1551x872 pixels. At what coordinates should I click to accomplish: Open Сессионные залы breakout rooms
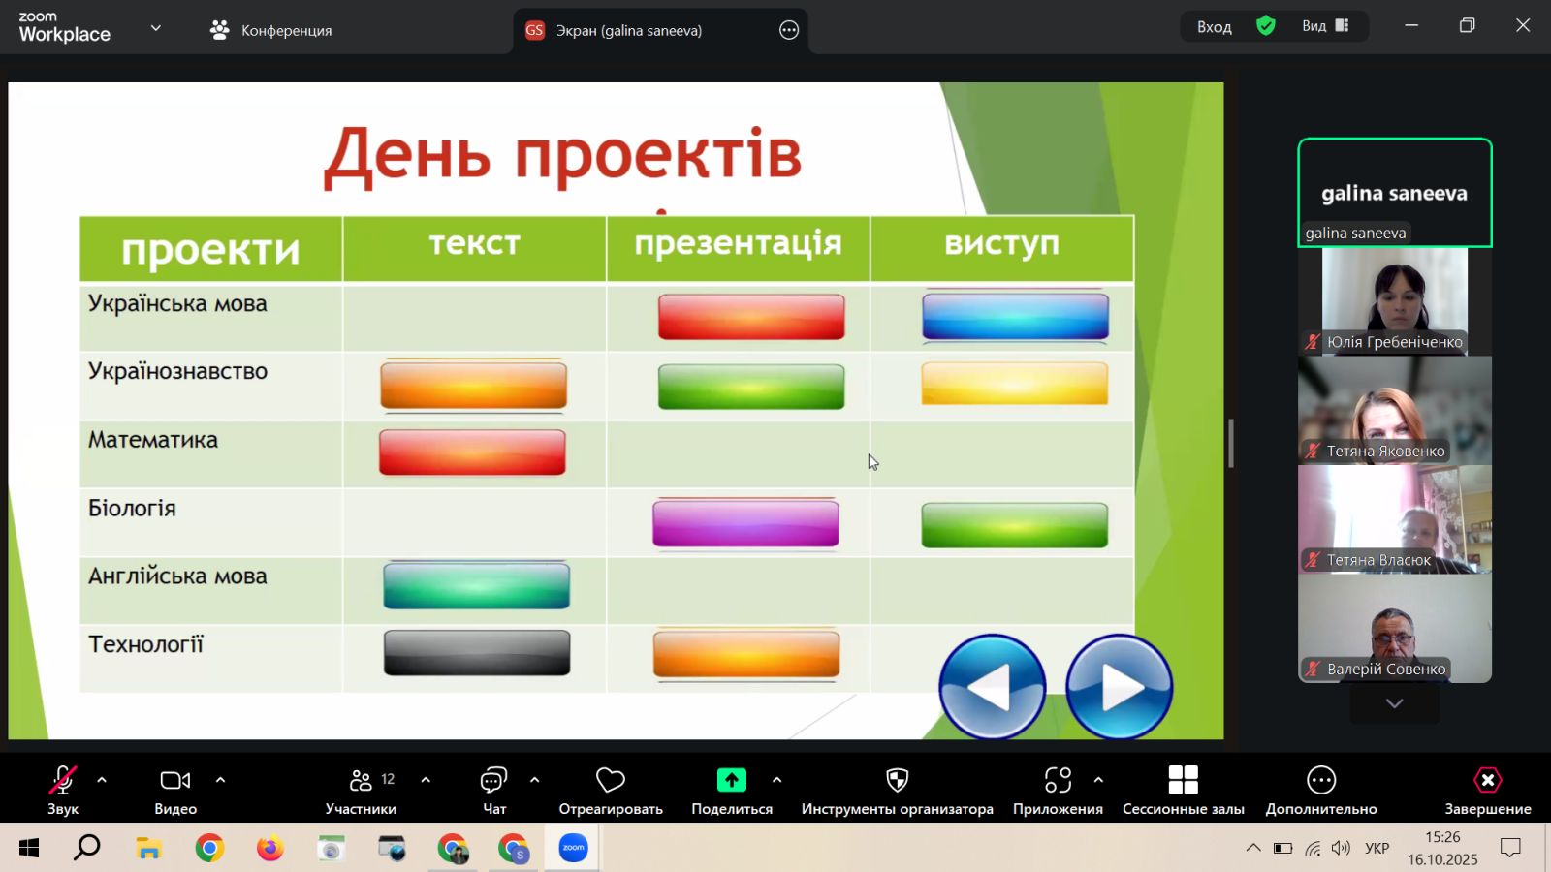(x=1183, y=782)
